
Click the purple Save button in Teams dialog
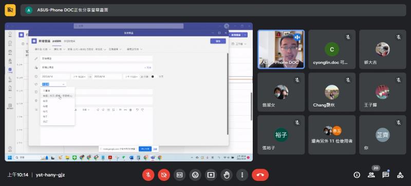coord(218,41)
